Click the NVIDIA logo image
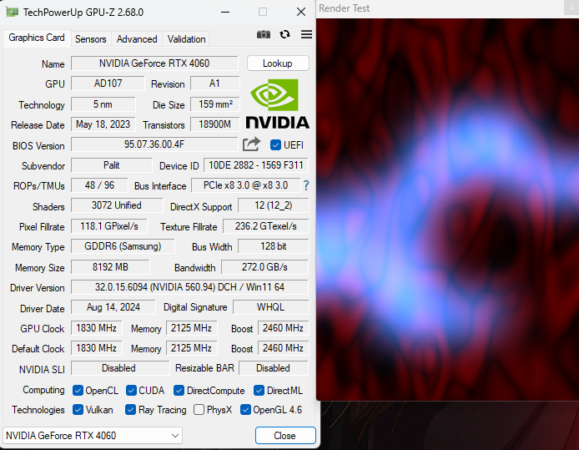The image size is (579, 450). (x=278, y=104)
